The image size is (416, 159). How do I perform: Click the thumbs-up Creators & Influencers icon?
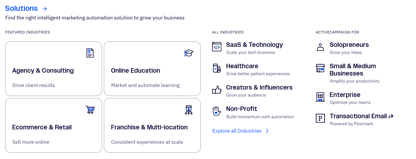[217, 90]
